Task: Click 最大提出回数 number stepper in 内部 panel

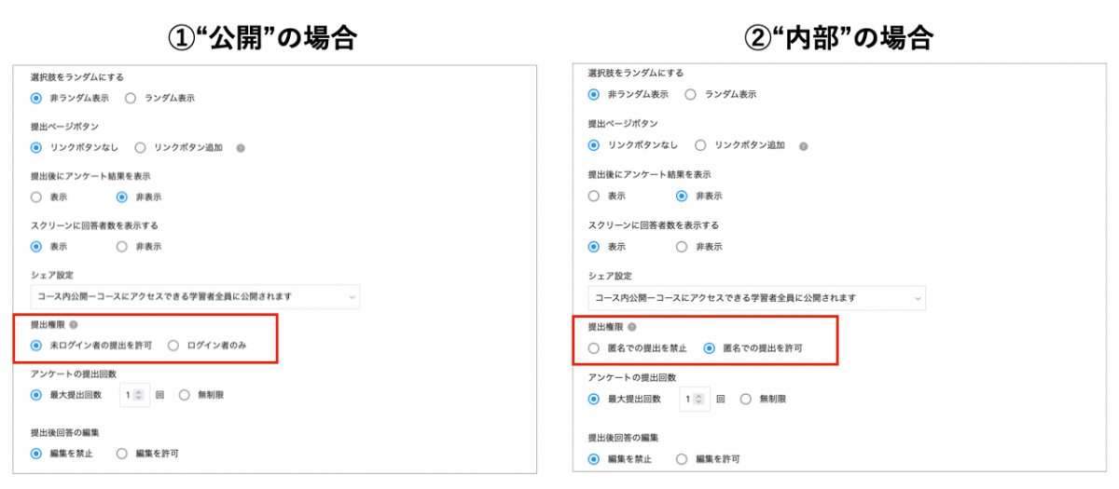Action: 700,399
